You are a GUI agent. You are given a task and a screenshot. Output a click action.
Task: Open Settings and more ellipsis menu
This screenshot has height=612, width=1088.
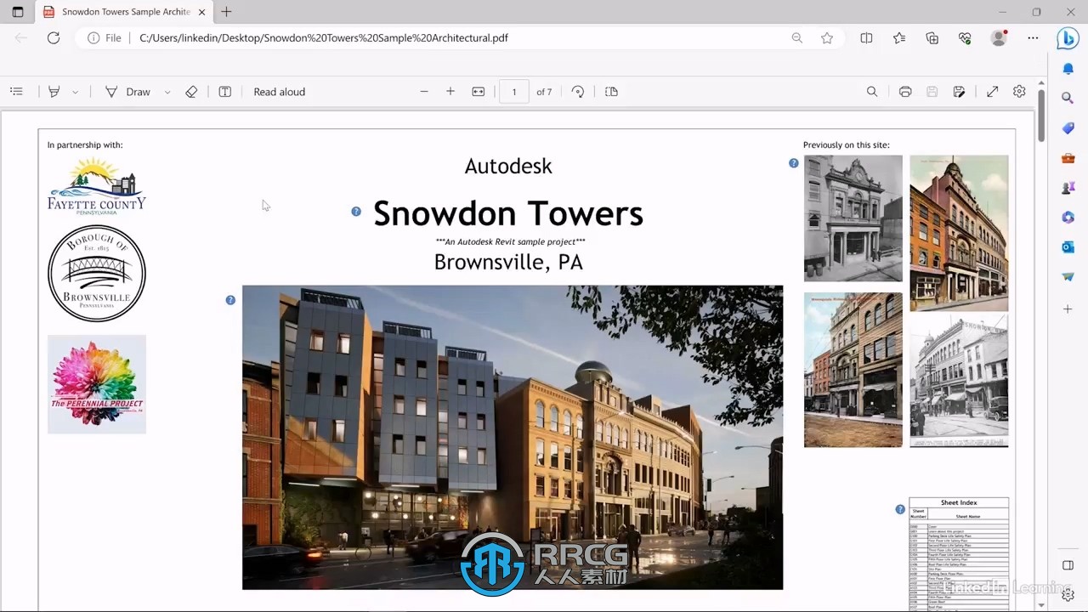click(x=1033, y=37)
